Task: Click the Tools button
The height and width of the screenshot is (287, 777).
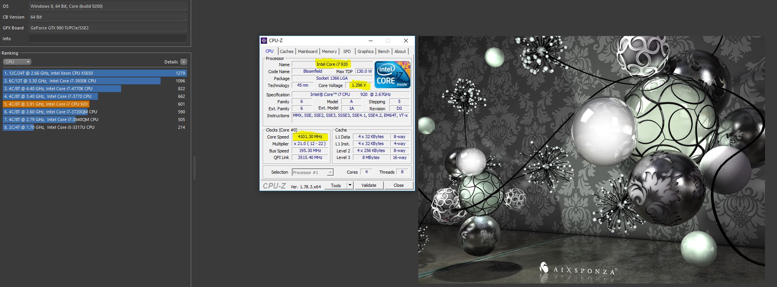Action: [x=336, y=185]
